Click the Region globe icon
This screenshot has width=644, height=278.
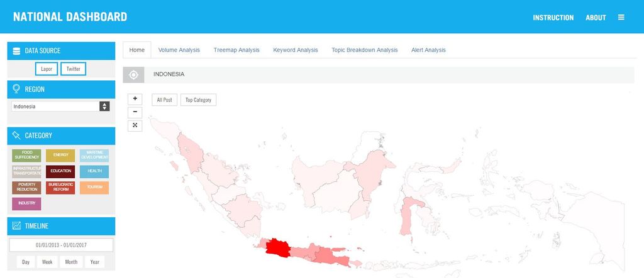(16, 89)
